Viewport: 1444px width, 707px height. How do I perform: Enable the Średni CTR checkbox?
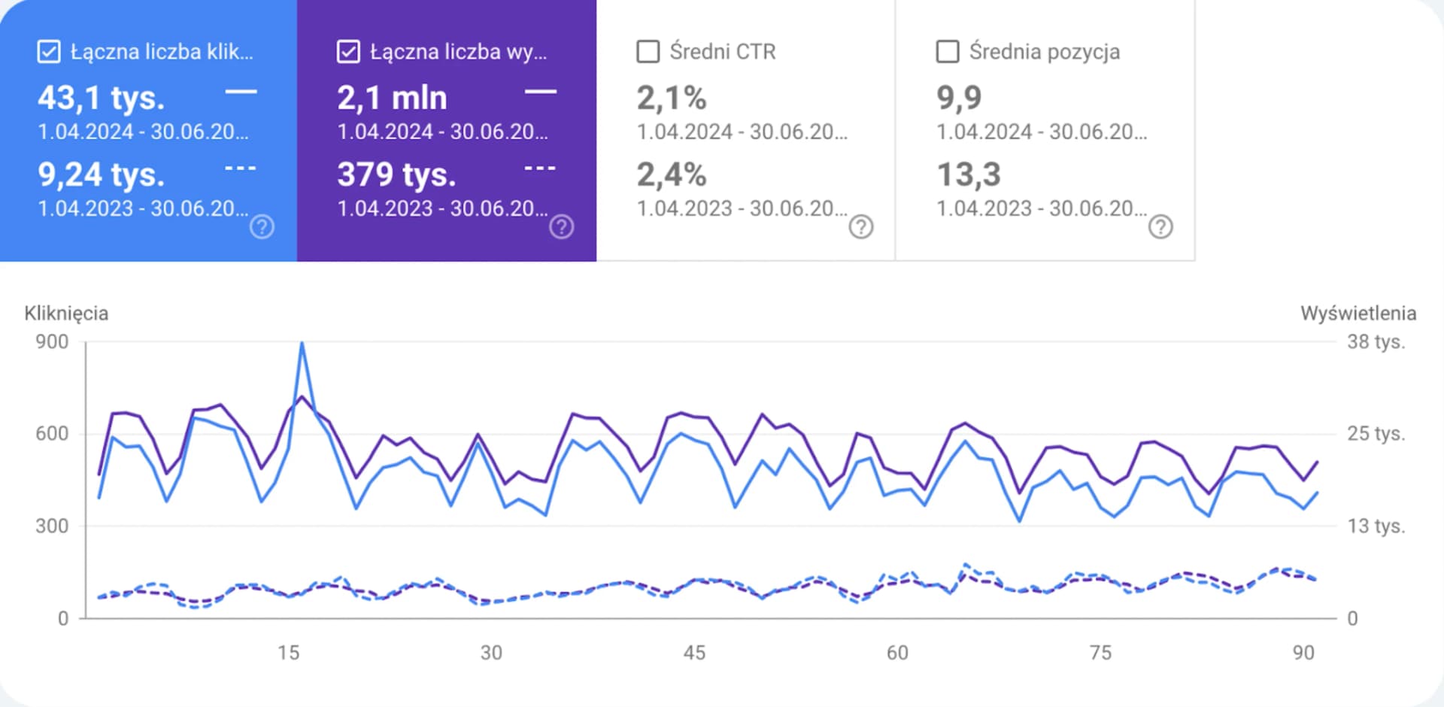coord(648,52)
